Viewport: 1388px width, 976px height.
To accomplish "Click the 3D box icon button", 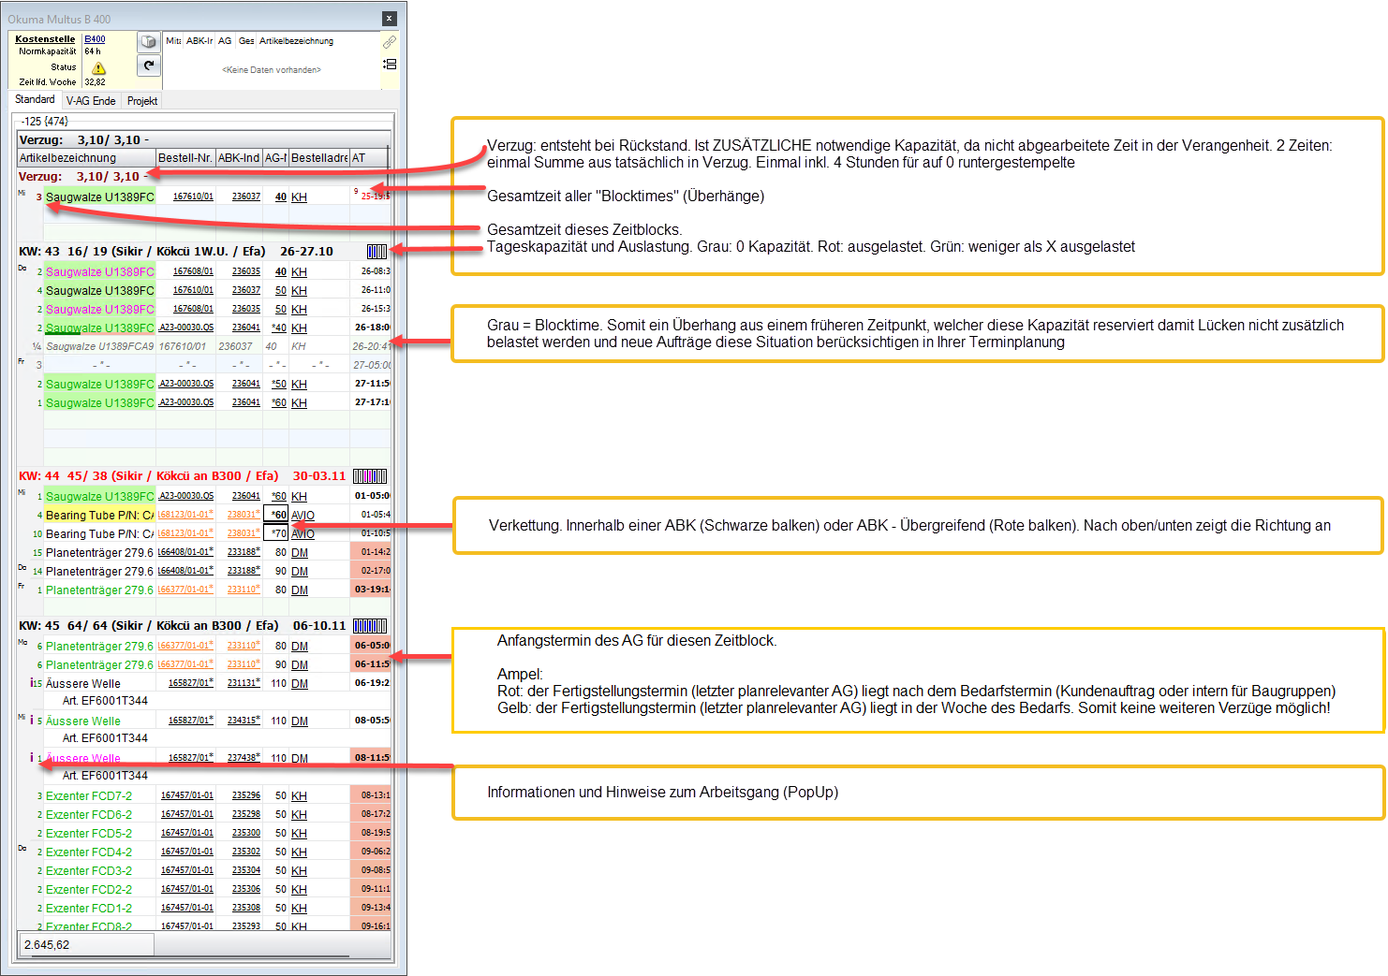I will 149,42.
